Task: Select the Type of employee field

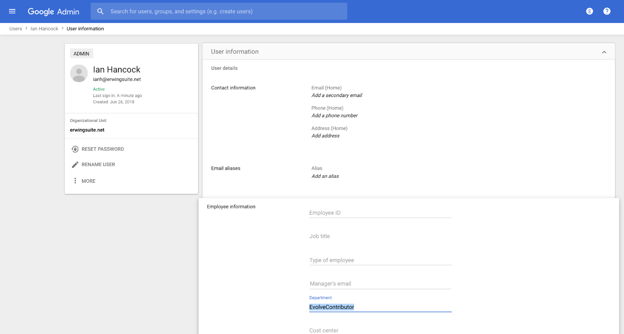Action: [x=380, y=260]
